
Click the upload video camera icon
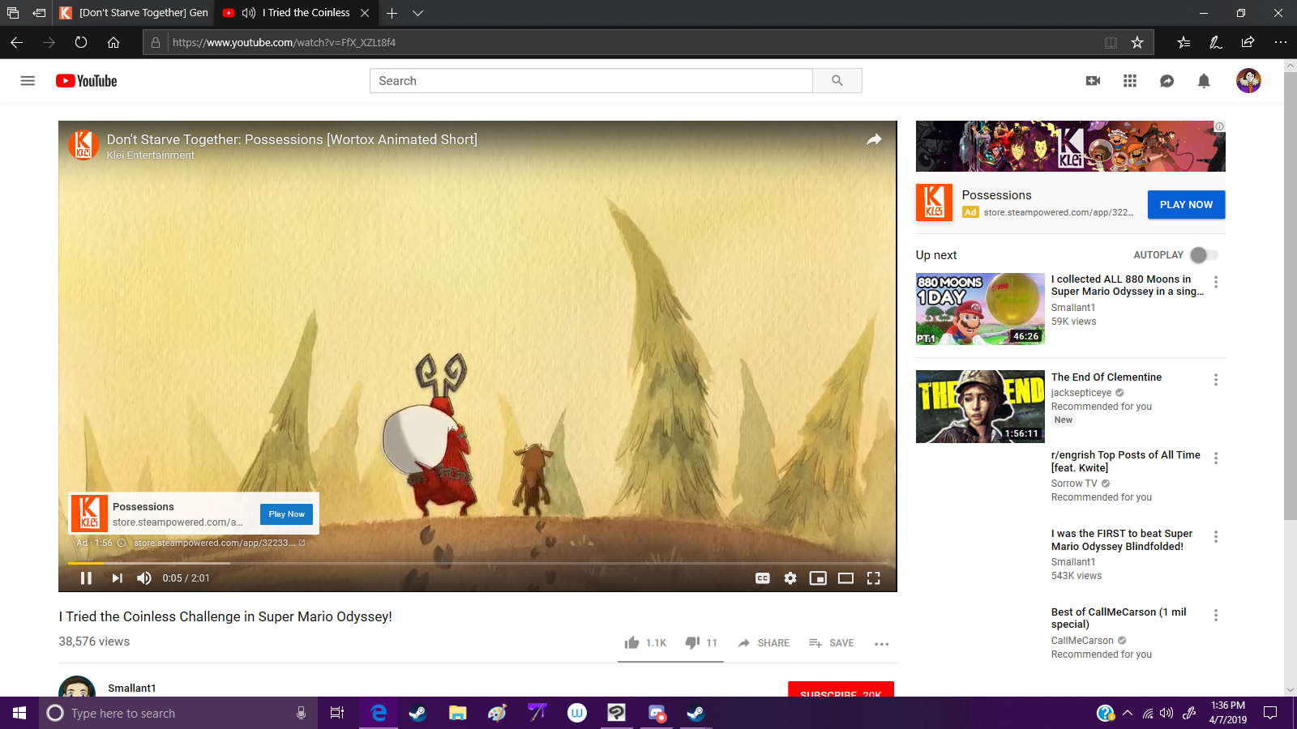[1093, 81]
